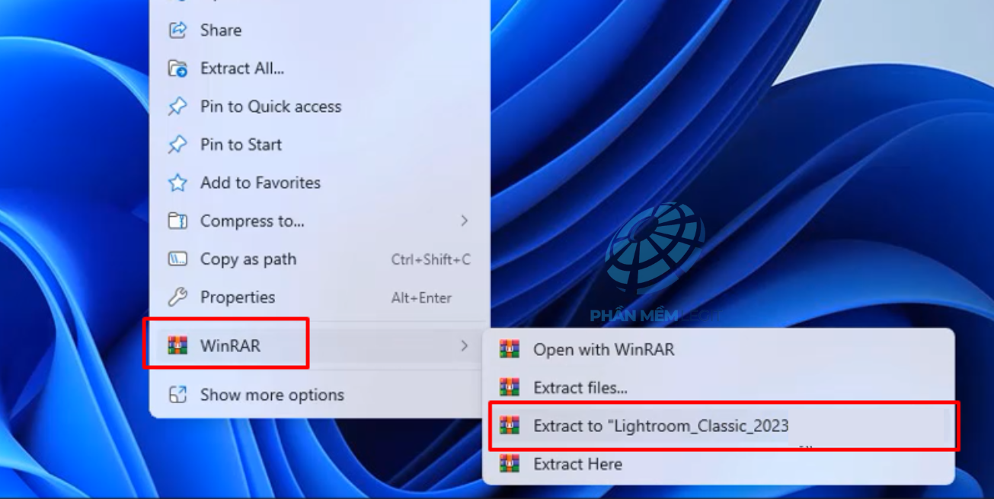Click the Share arrow icon
This screenshot has width=994, height=499.
(x=177, y=30)
